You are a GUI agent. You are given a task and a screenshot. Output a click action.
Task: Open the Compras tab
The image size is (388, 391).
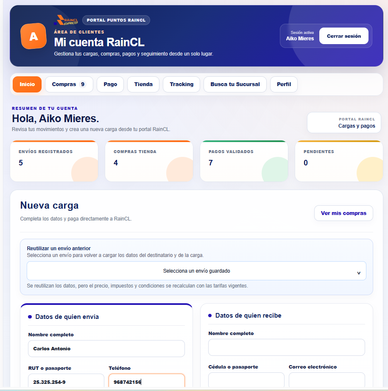coord(69,84)
